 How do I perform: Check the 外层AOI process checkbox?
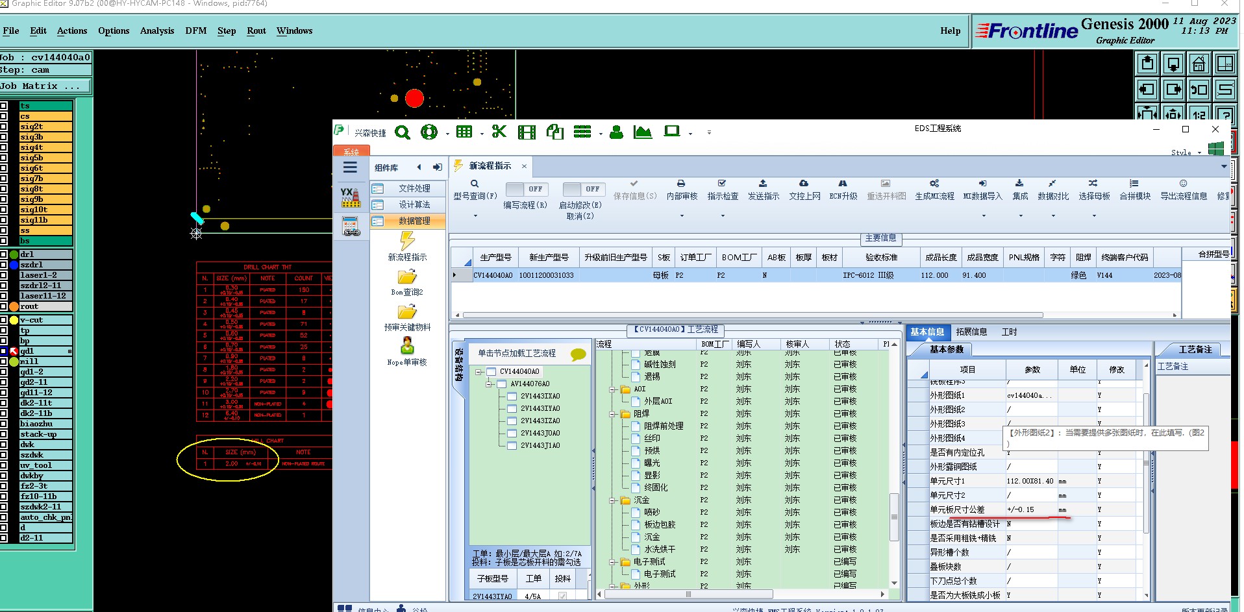pyautogui.click(x=636, y=402)
